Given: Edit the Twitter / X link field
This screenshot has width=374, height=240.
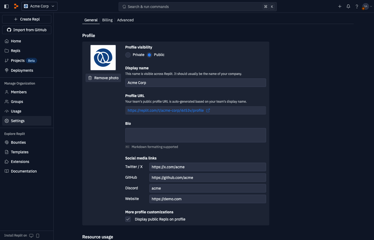Looking at the screenshot, I should 208,167.
